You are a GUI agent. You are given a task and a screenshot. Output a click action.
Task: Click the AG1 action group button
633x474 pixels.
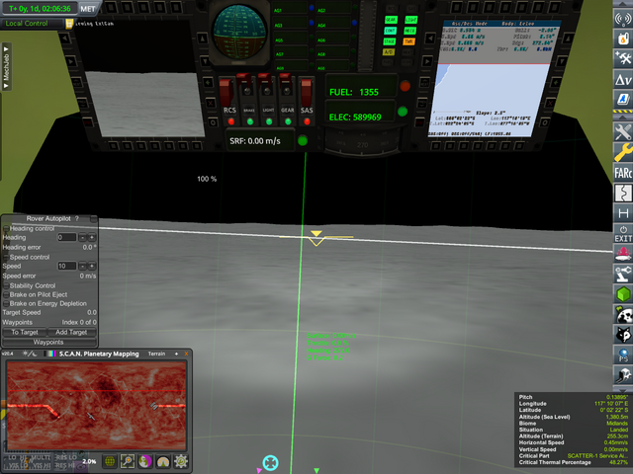(x=290, y=10)
